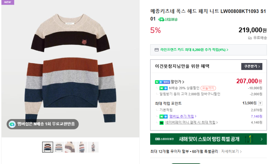Screen dimensions: 269x164
Task: Click the question mark help icon
Action: (260, 103)
